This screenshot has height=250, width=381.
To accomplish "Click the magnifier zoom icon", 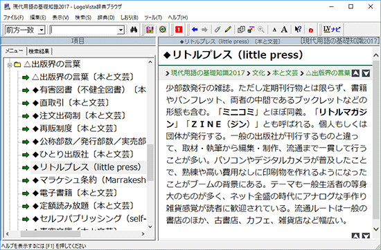I will pyautogui.click(x=261, y=30).
